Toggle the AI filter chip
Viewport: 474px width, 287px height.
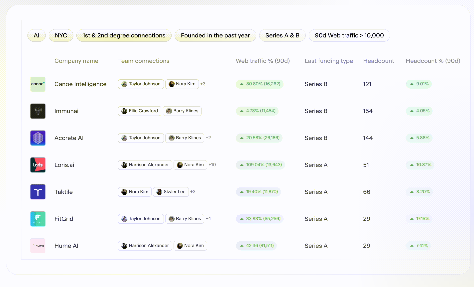(36, 35)
